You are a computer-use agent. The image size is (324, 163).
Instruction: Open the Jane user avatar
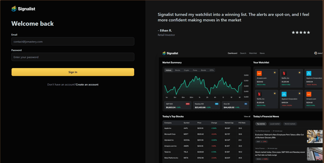coord(316,53)
